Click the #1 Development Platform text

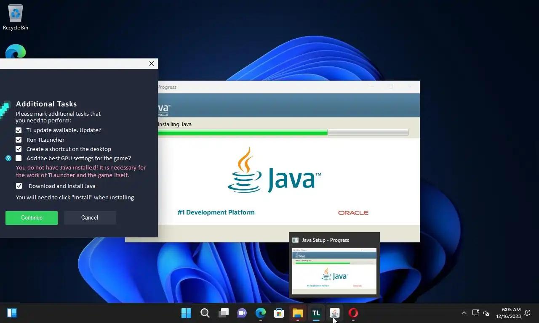coord(216,212)
